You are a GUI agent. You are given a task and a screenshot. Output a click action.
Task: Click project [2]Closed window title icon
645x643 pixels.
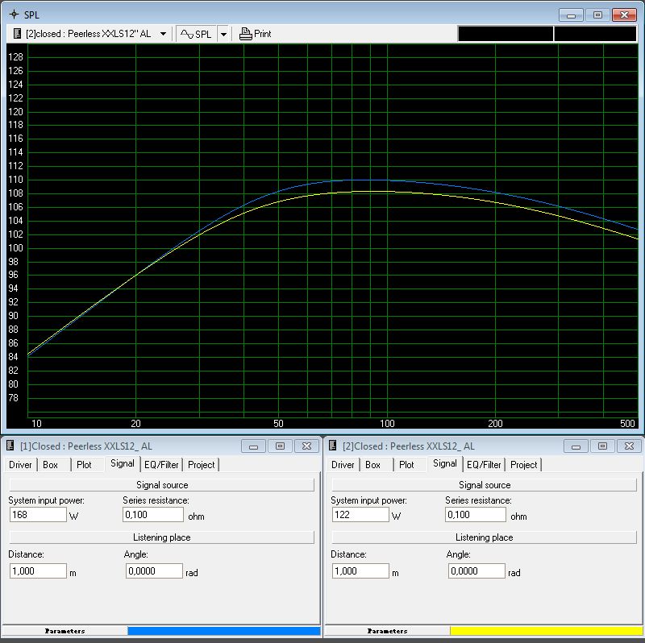[x=332, y=446]
